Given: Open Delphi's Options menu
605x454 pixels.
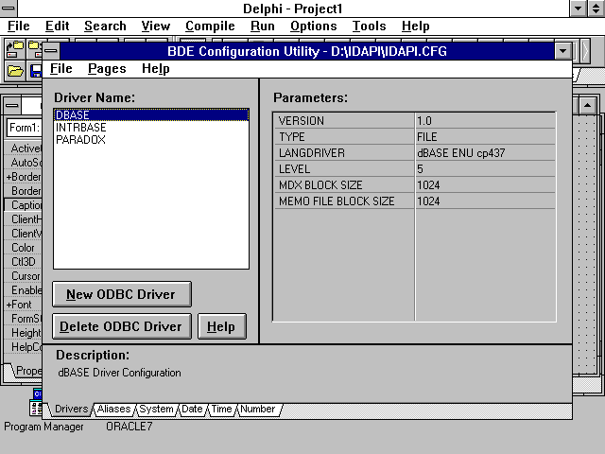Looking at the screenshot, I should click(313, 26).
